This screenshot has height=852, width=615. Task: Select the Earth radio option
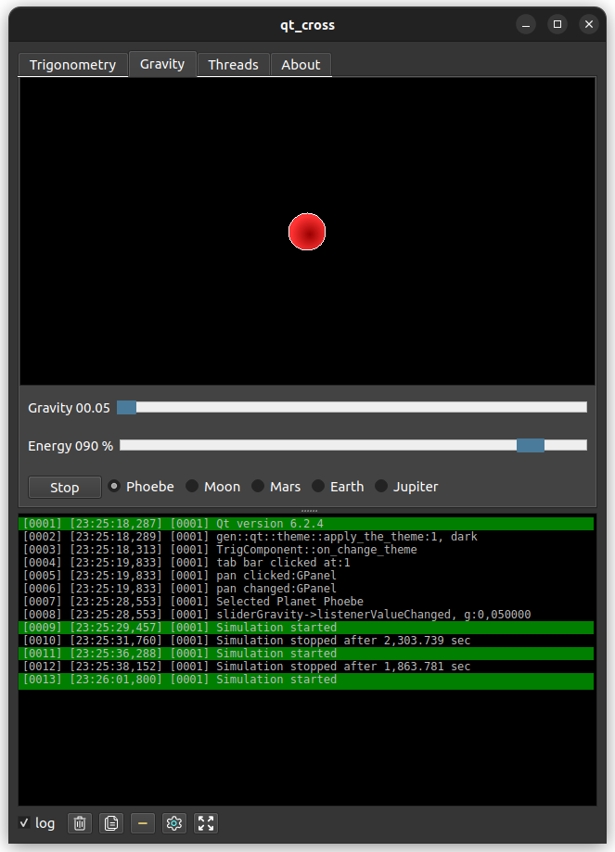pyautogui.click(x=318, y=487)
